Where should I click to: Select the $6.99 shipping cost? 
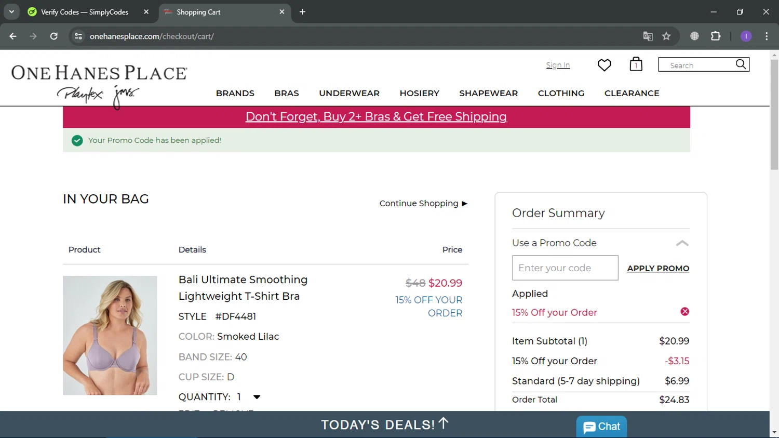[x=677, y=381]
